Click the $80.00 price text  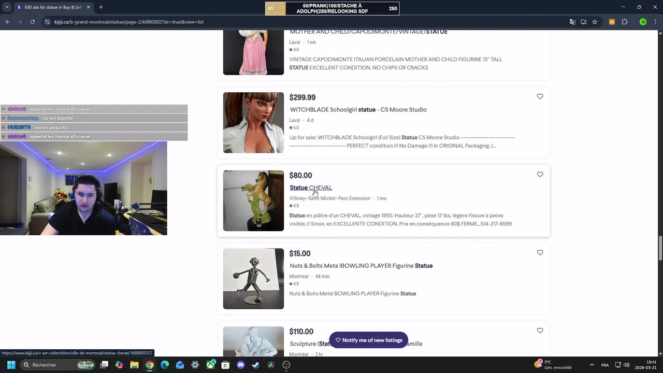[x=300, y=176]
